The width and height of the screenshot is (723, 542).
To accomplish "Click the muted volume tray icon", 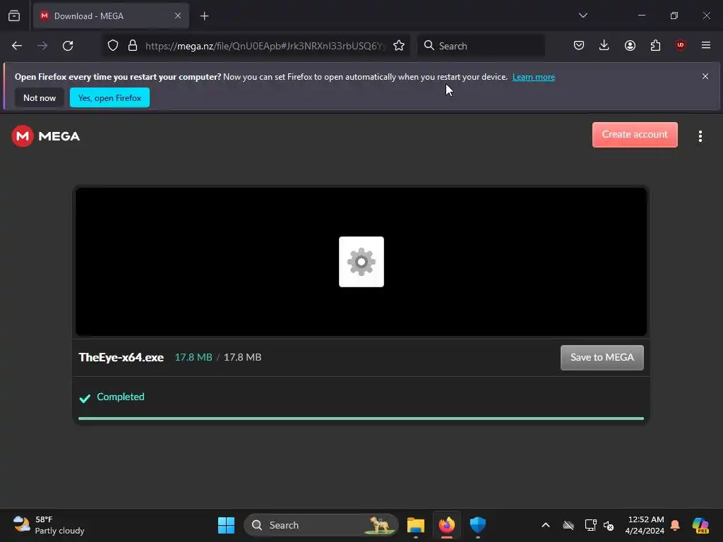I will point(609,525).
